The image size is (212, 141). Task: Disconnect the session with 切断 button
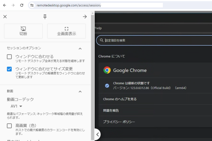(23, 31)
